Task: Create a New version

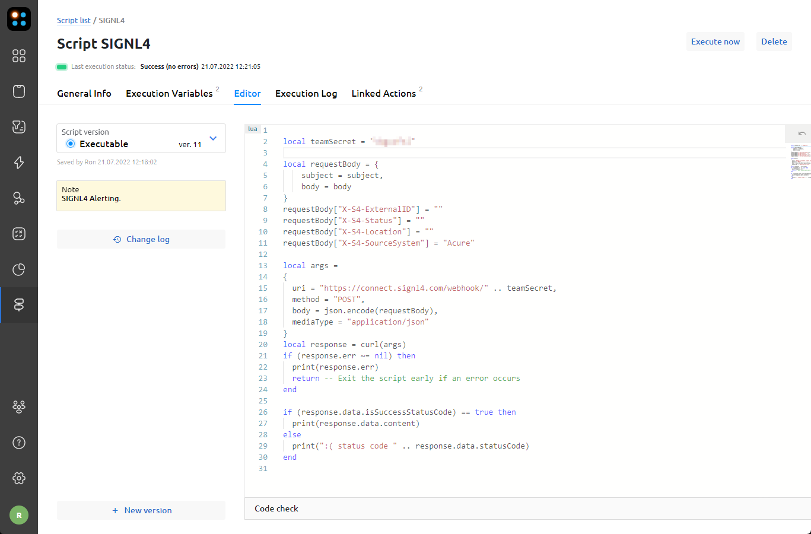Action: (x=141, y=510)
